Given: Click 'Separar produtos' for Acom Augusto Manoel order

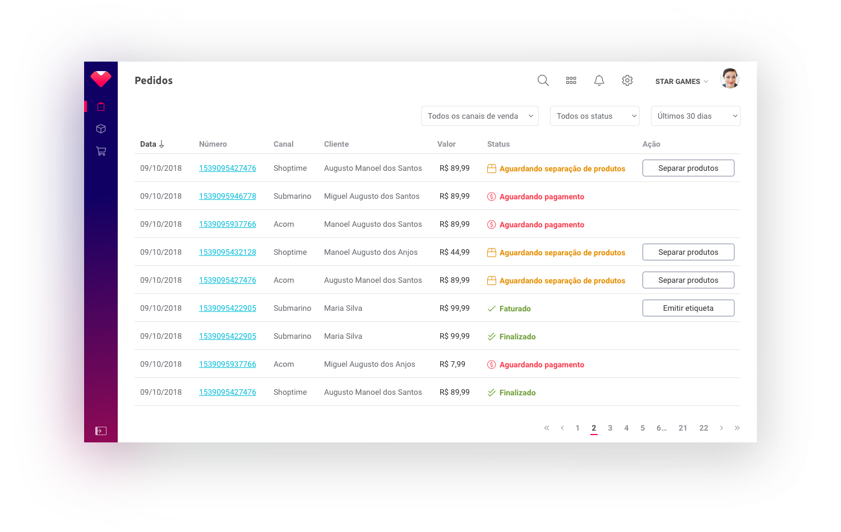Looking at the screenshot, I should 688,280.
